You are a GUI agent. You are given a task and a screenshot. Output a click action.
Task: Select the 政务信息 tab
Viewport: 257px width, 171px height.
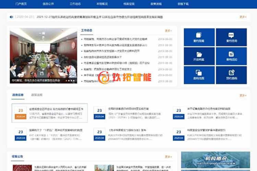[18, 95]
